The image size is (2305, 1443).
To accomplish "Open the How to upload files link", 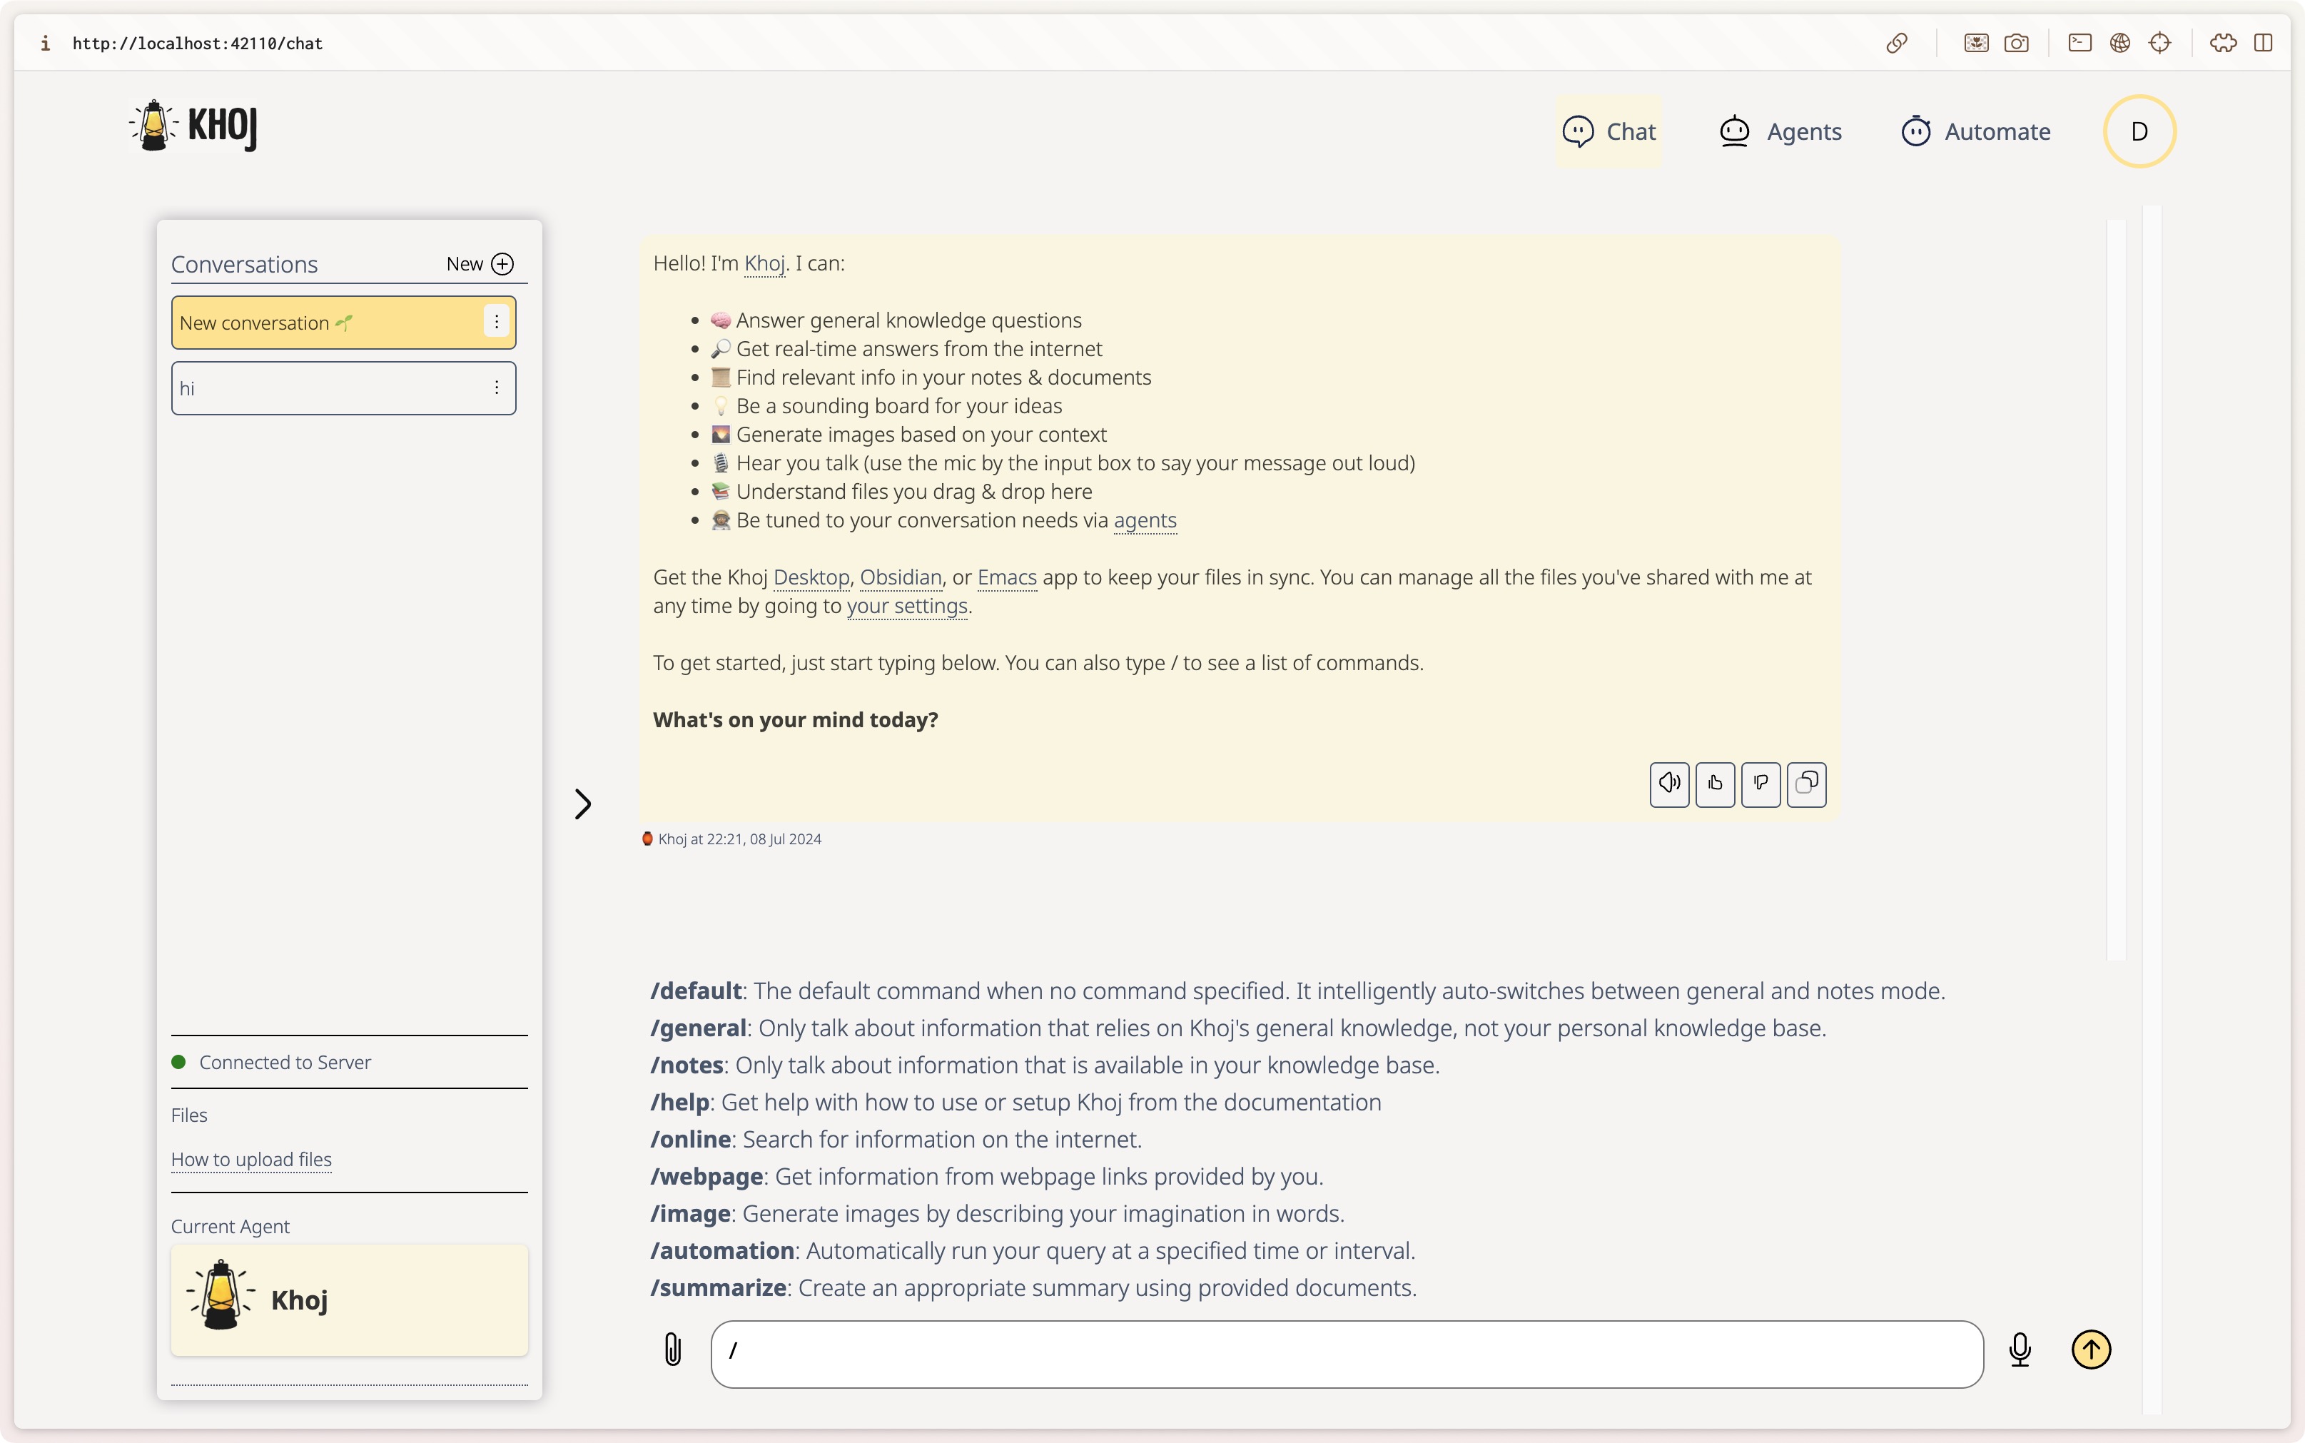I will point(251,1160).
